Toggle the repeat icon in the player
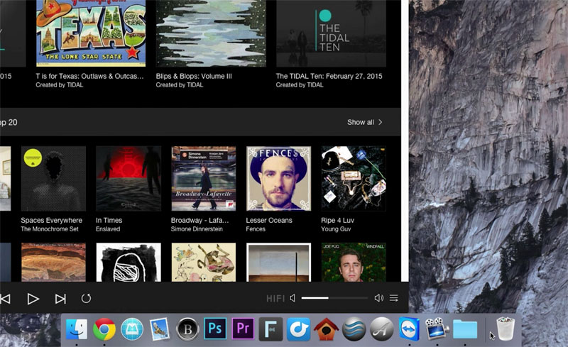The height and width of the screenshot is (347, 568). point(86,299)
